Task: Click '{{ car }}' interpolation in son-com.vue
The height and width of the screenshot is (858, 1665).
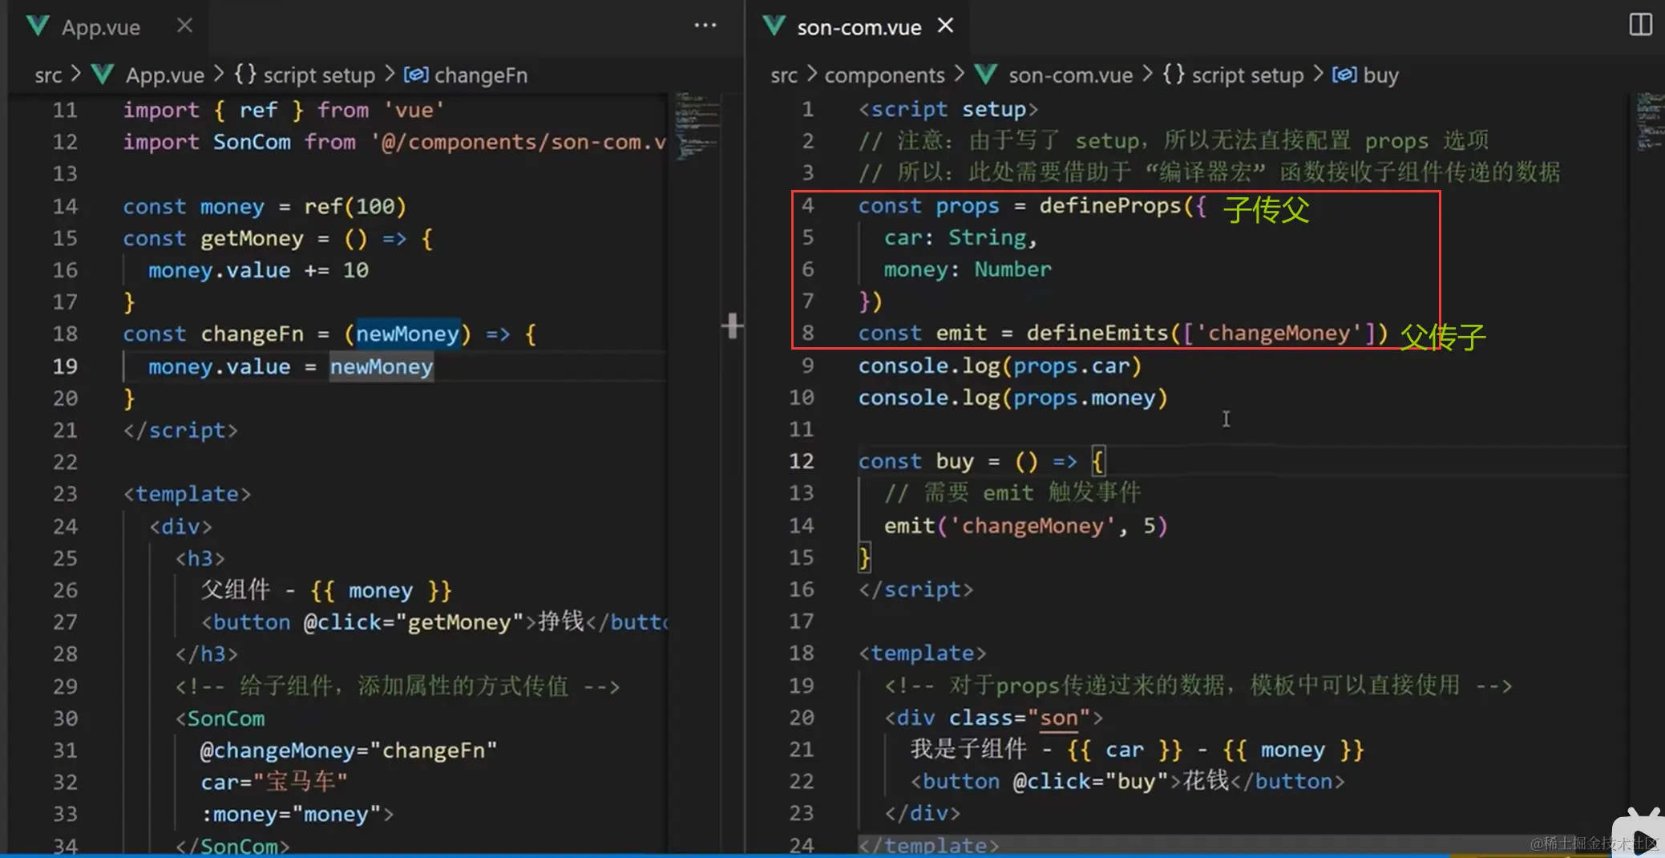Action: click(x=1124, y=750)
